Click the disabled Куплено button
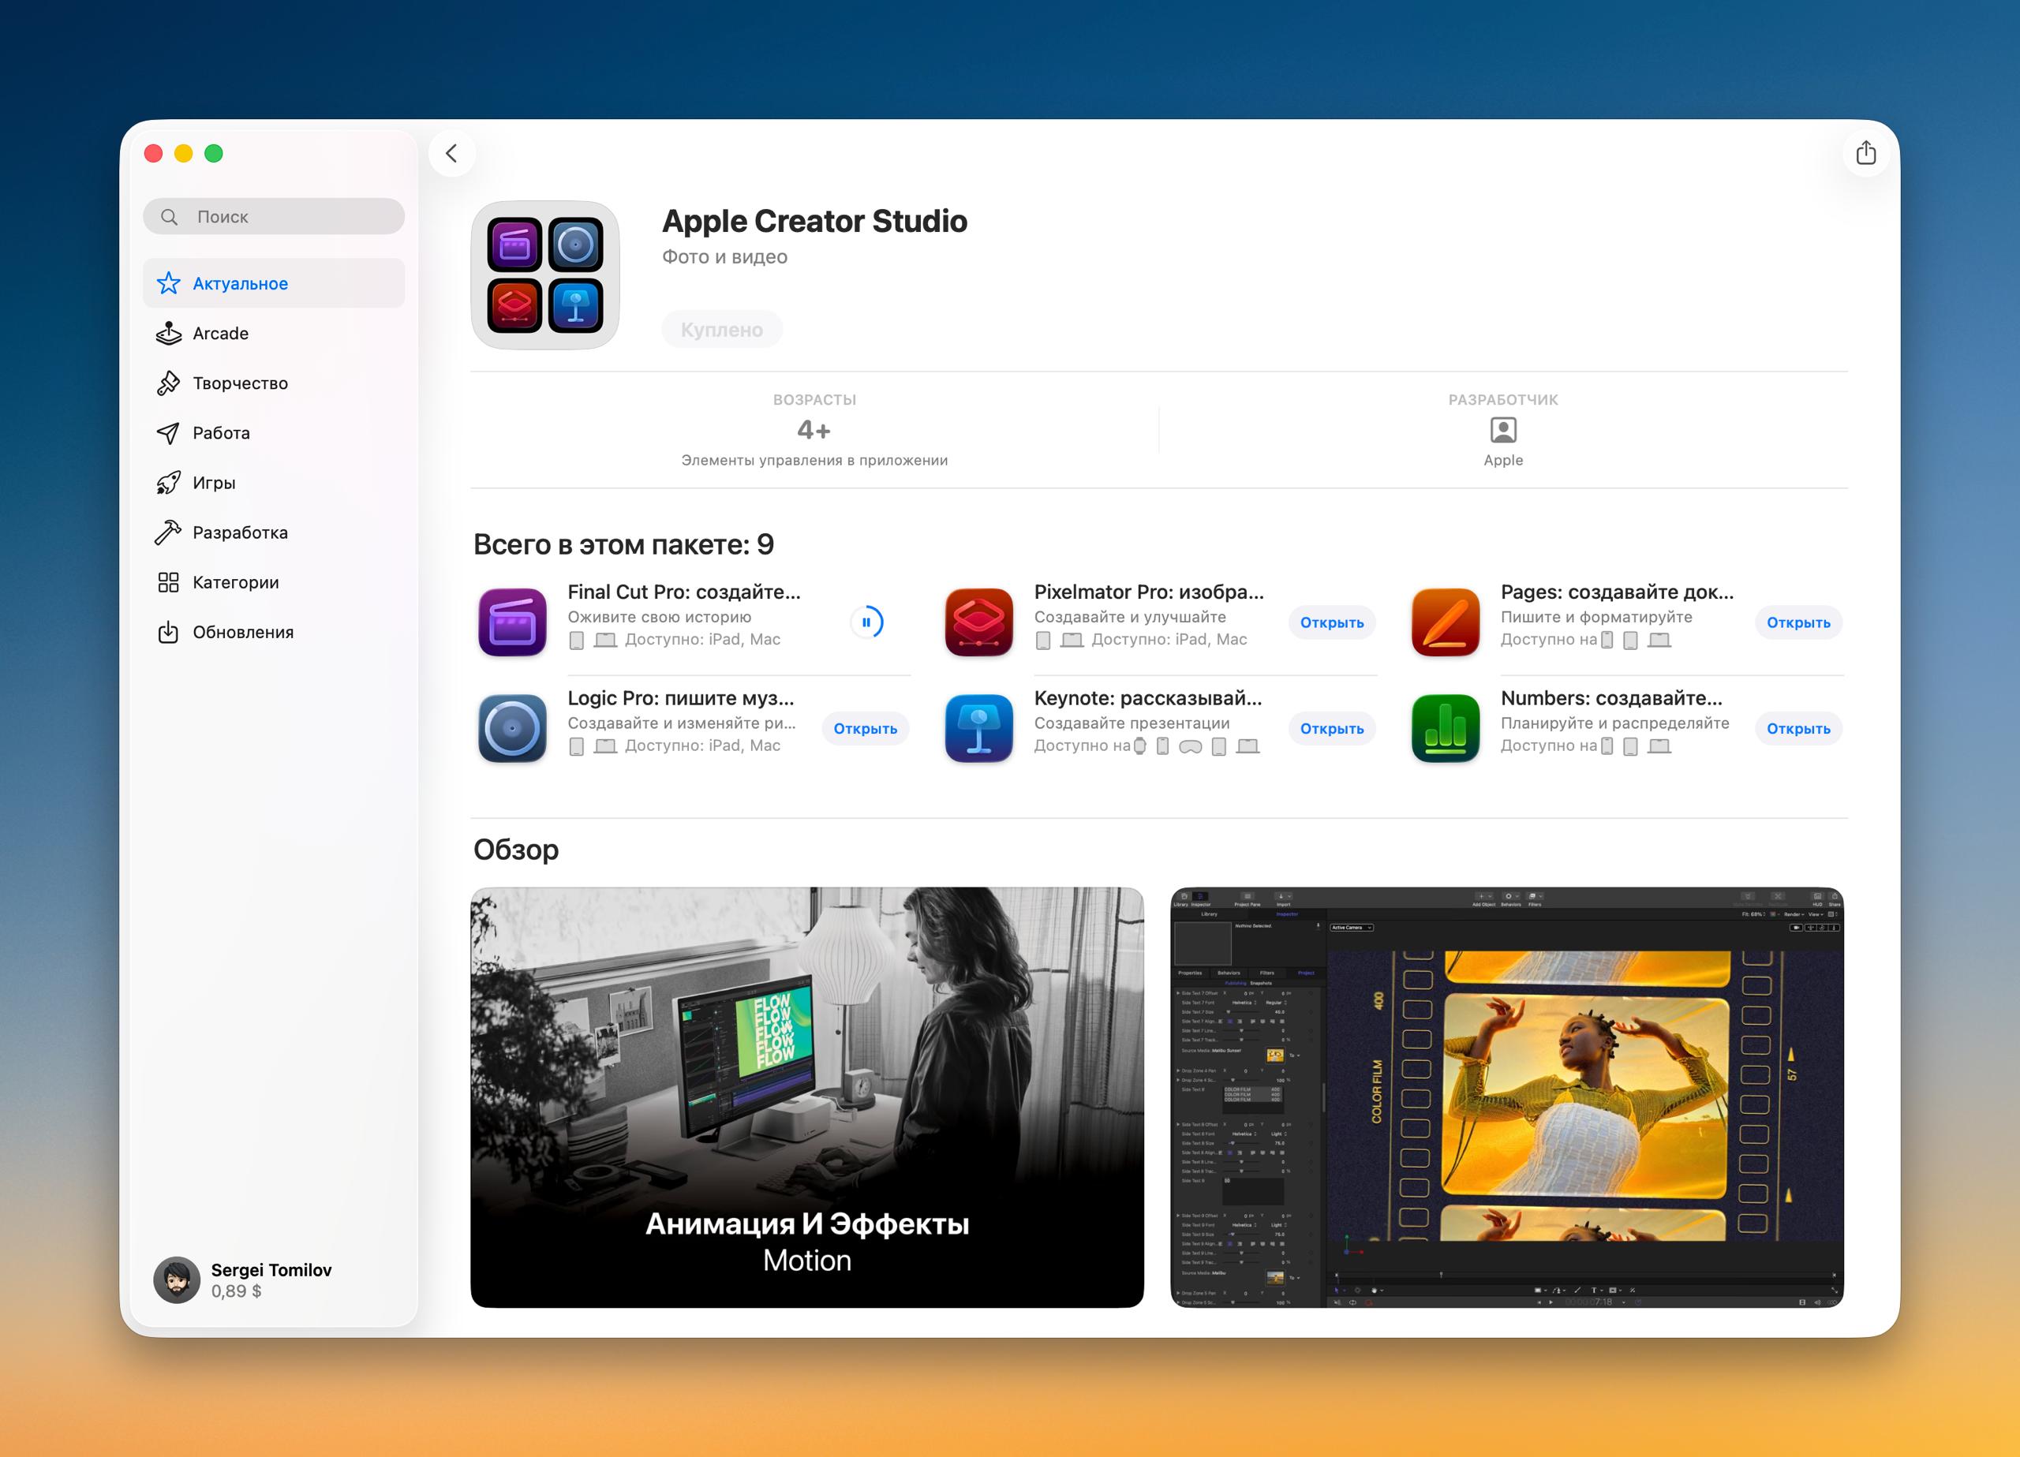 pos(721,330)
